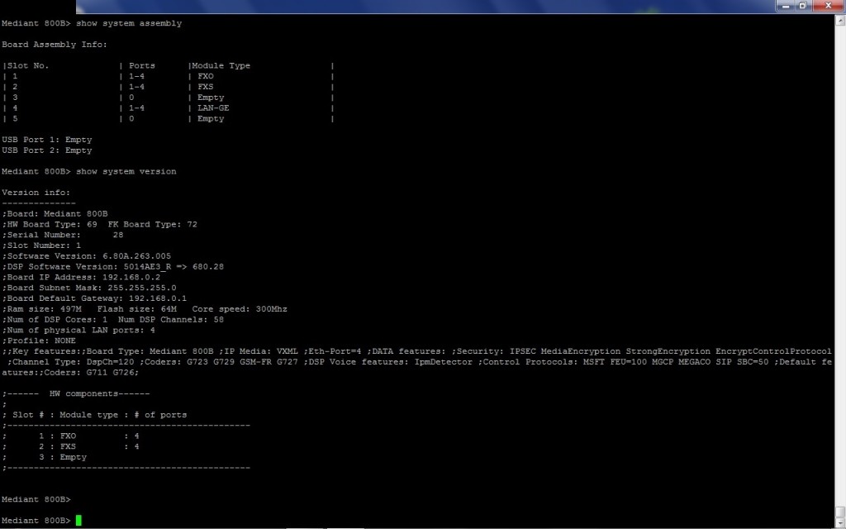Viewport: 846px width, 529px height.
Task: Click HW components row '2 : FXS : 4'
Action: pyautogui.click(x=89, y=446)
